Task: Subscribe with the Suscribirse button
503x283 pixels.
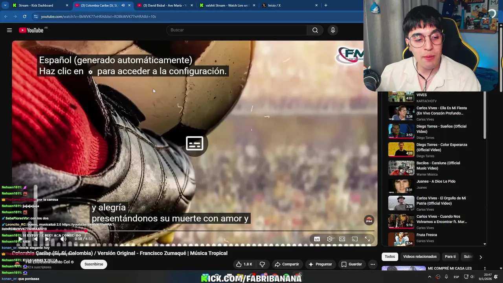Action: point(94,264)
